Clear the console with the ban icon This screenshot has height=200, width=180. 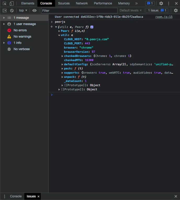click(x=12, y=10)
